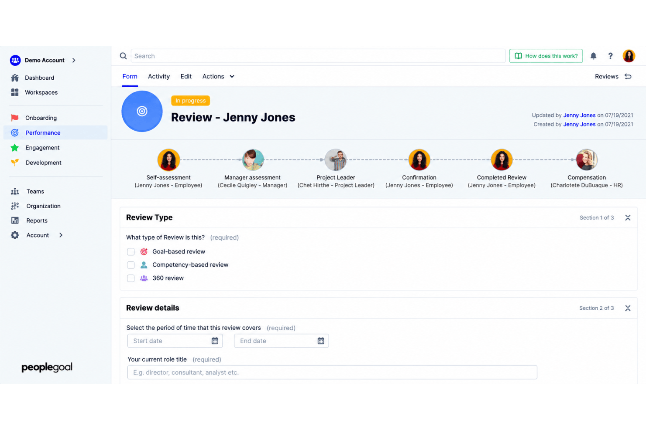Switch to the Form tab
Screen dimensions: 646x430
coord(130,76)
